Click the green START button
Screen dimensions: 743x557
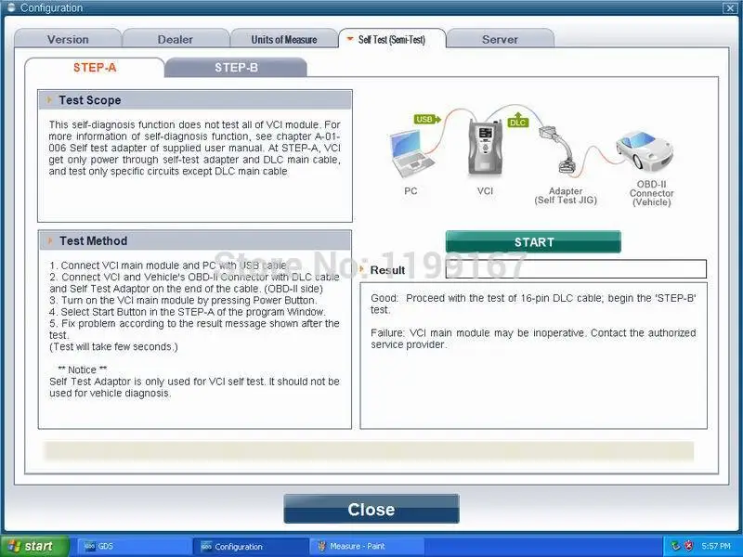(533, 241)
